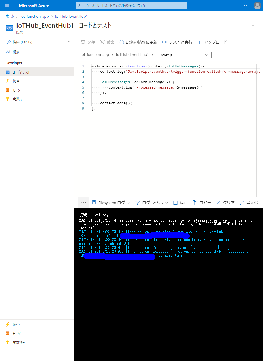This screenshot has height=361, width=263.
Task: Click テストと実行 to test and run
Action: 177,42
